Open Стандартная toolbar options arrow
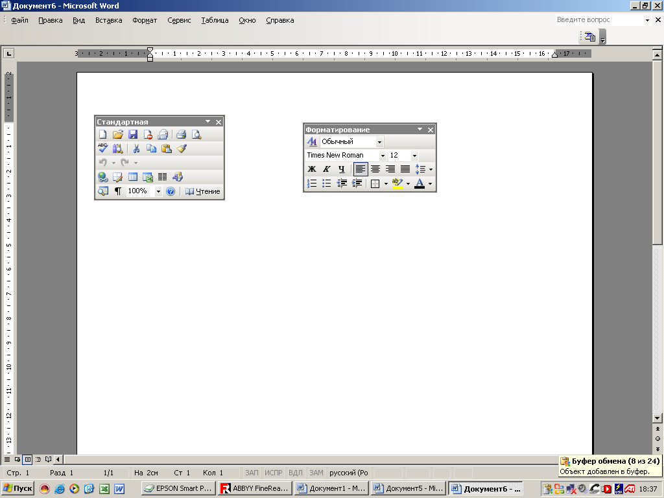664x498 pixels. pos(208,121)
